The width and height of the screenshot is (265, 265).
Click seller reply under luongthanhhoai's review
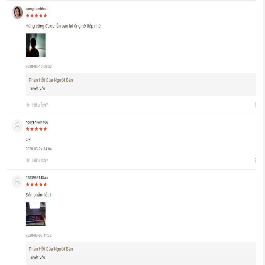tap(141, 84)
